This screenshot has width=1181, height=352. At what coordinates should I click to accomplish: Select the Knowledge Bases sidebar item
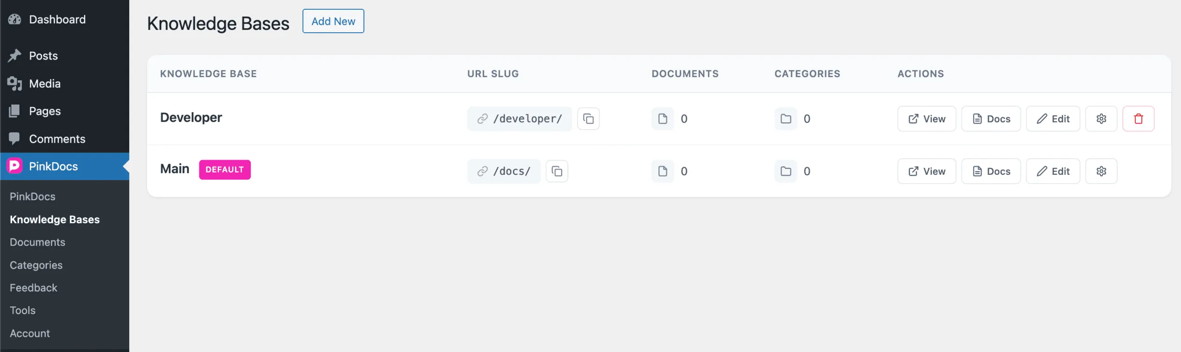coord(55,219)
